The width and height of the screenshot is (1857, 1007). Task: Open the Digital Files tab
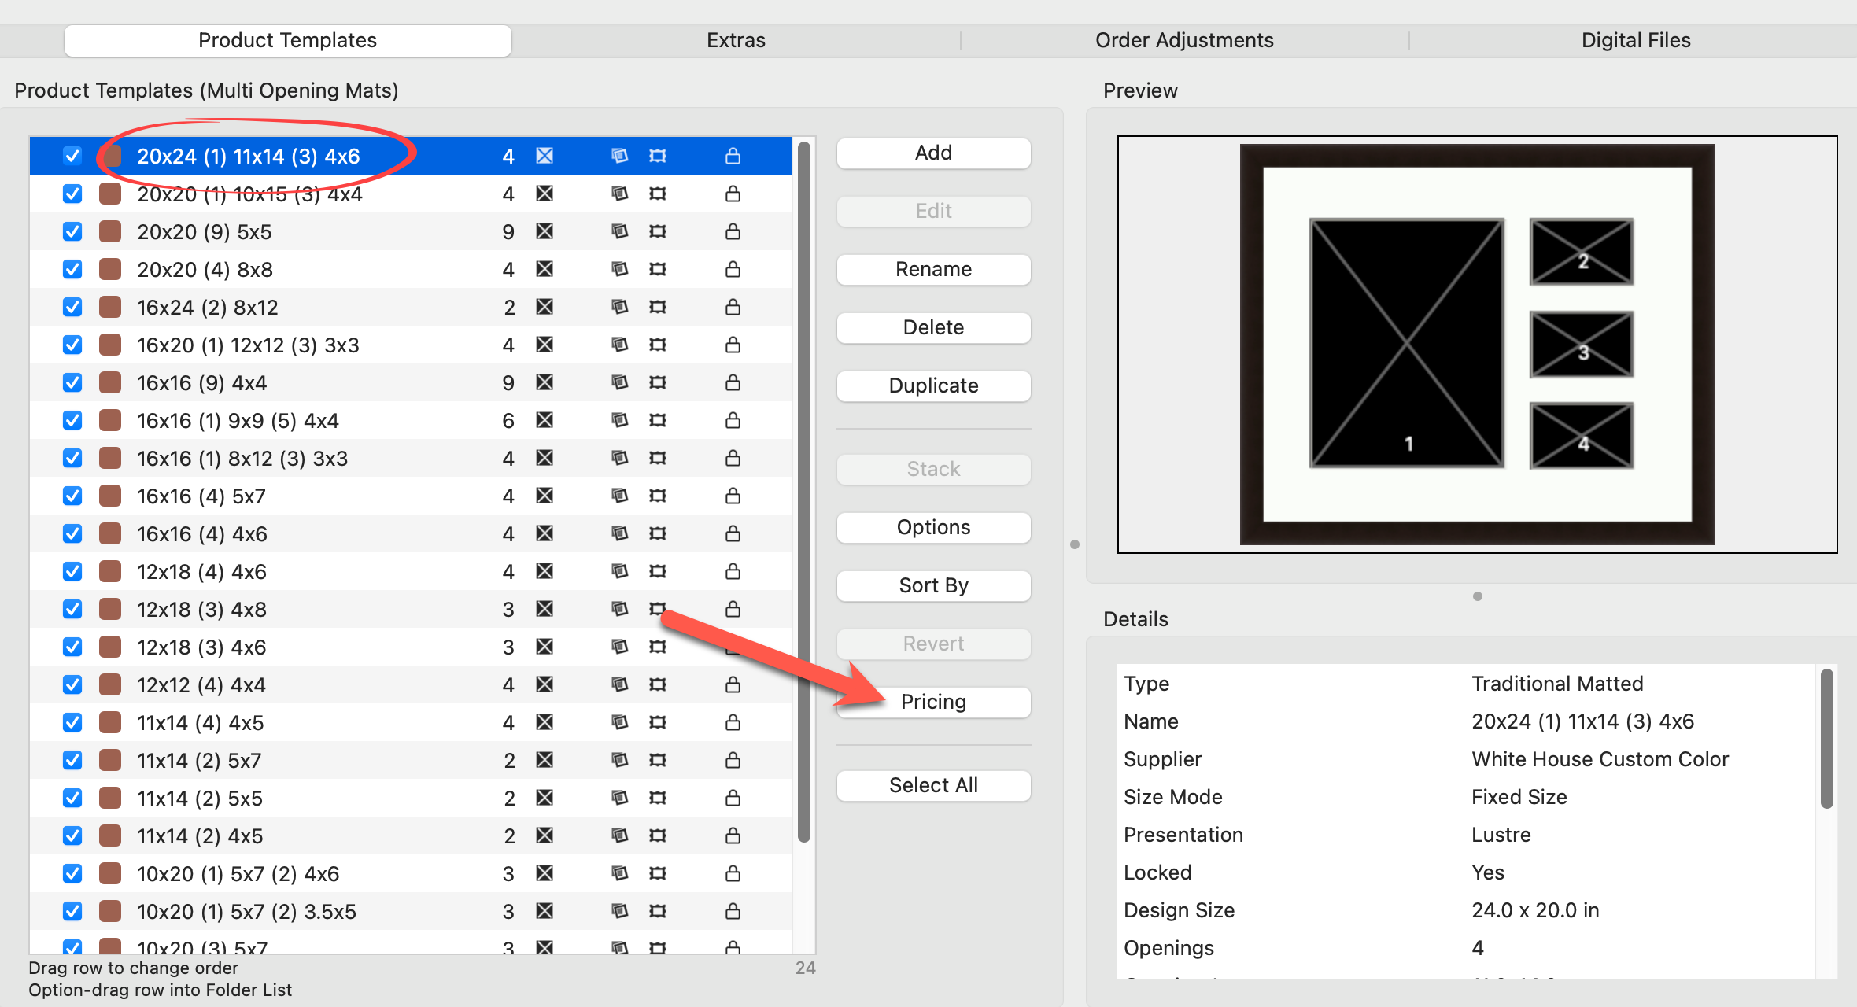point(1635,40)
